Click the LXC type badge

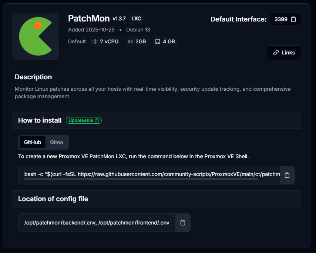(136, 19)
